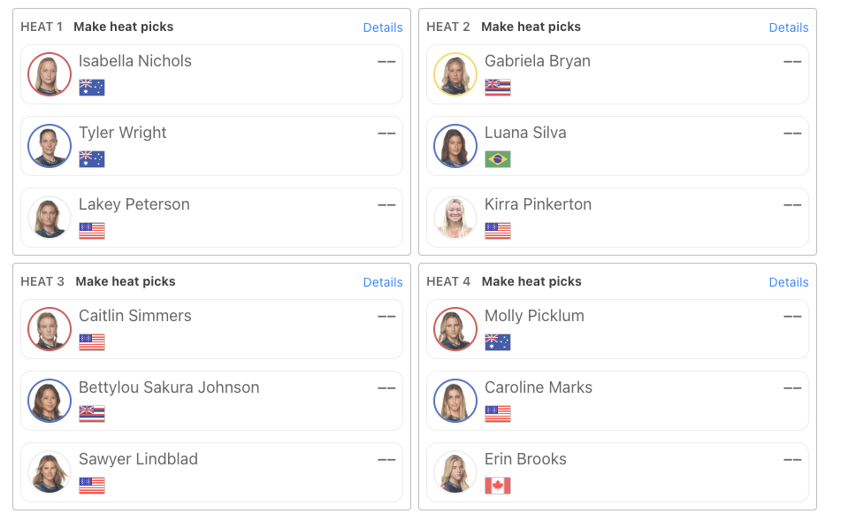Click Caroline Marks' USA flag icon
This screenshot has height=529, width=856.
pos(497,414)
